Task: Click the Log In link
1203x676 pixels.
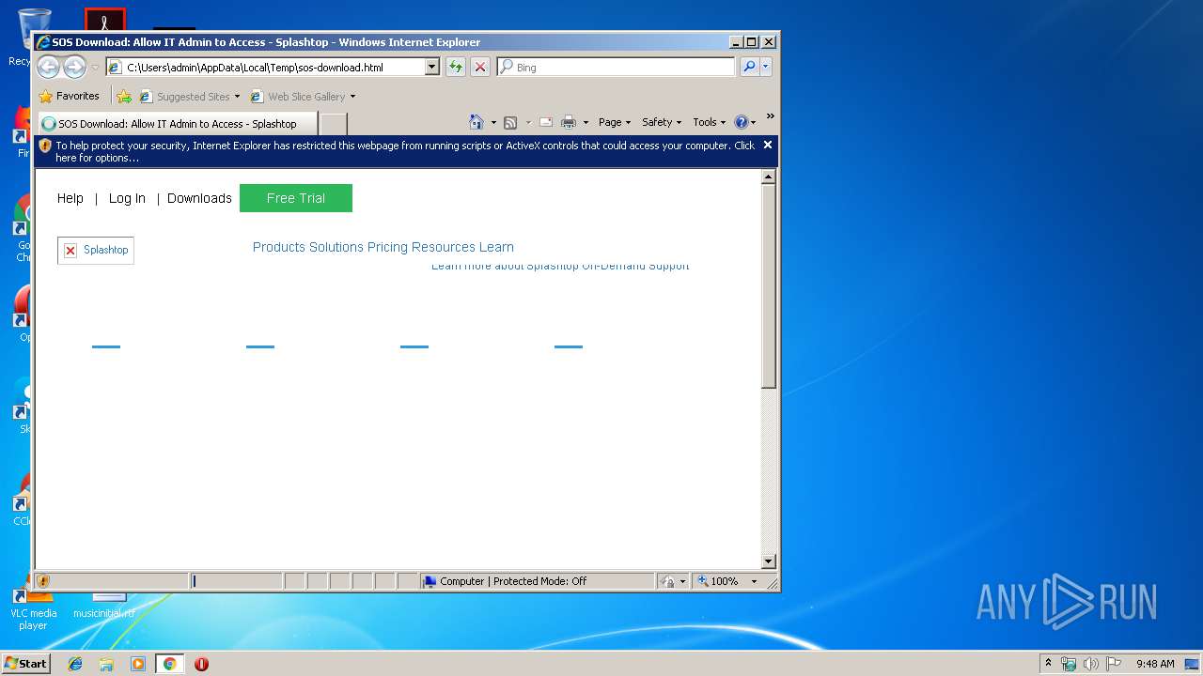Action: click(x=127, y=198)
